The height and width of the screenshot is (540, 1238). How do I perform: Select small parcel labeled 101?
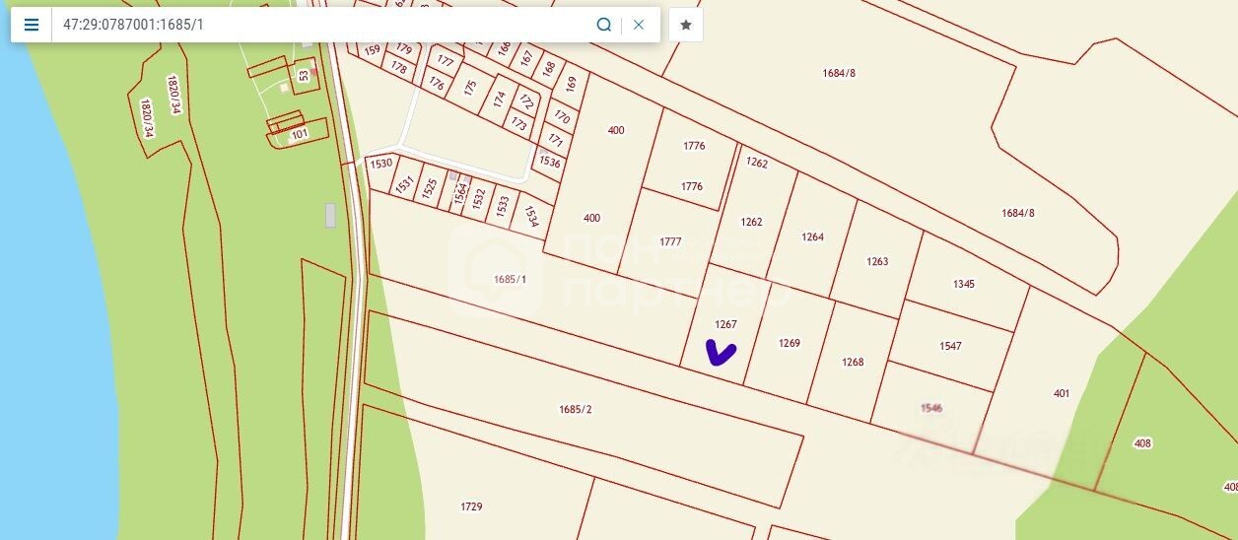(x=300, y=133)
